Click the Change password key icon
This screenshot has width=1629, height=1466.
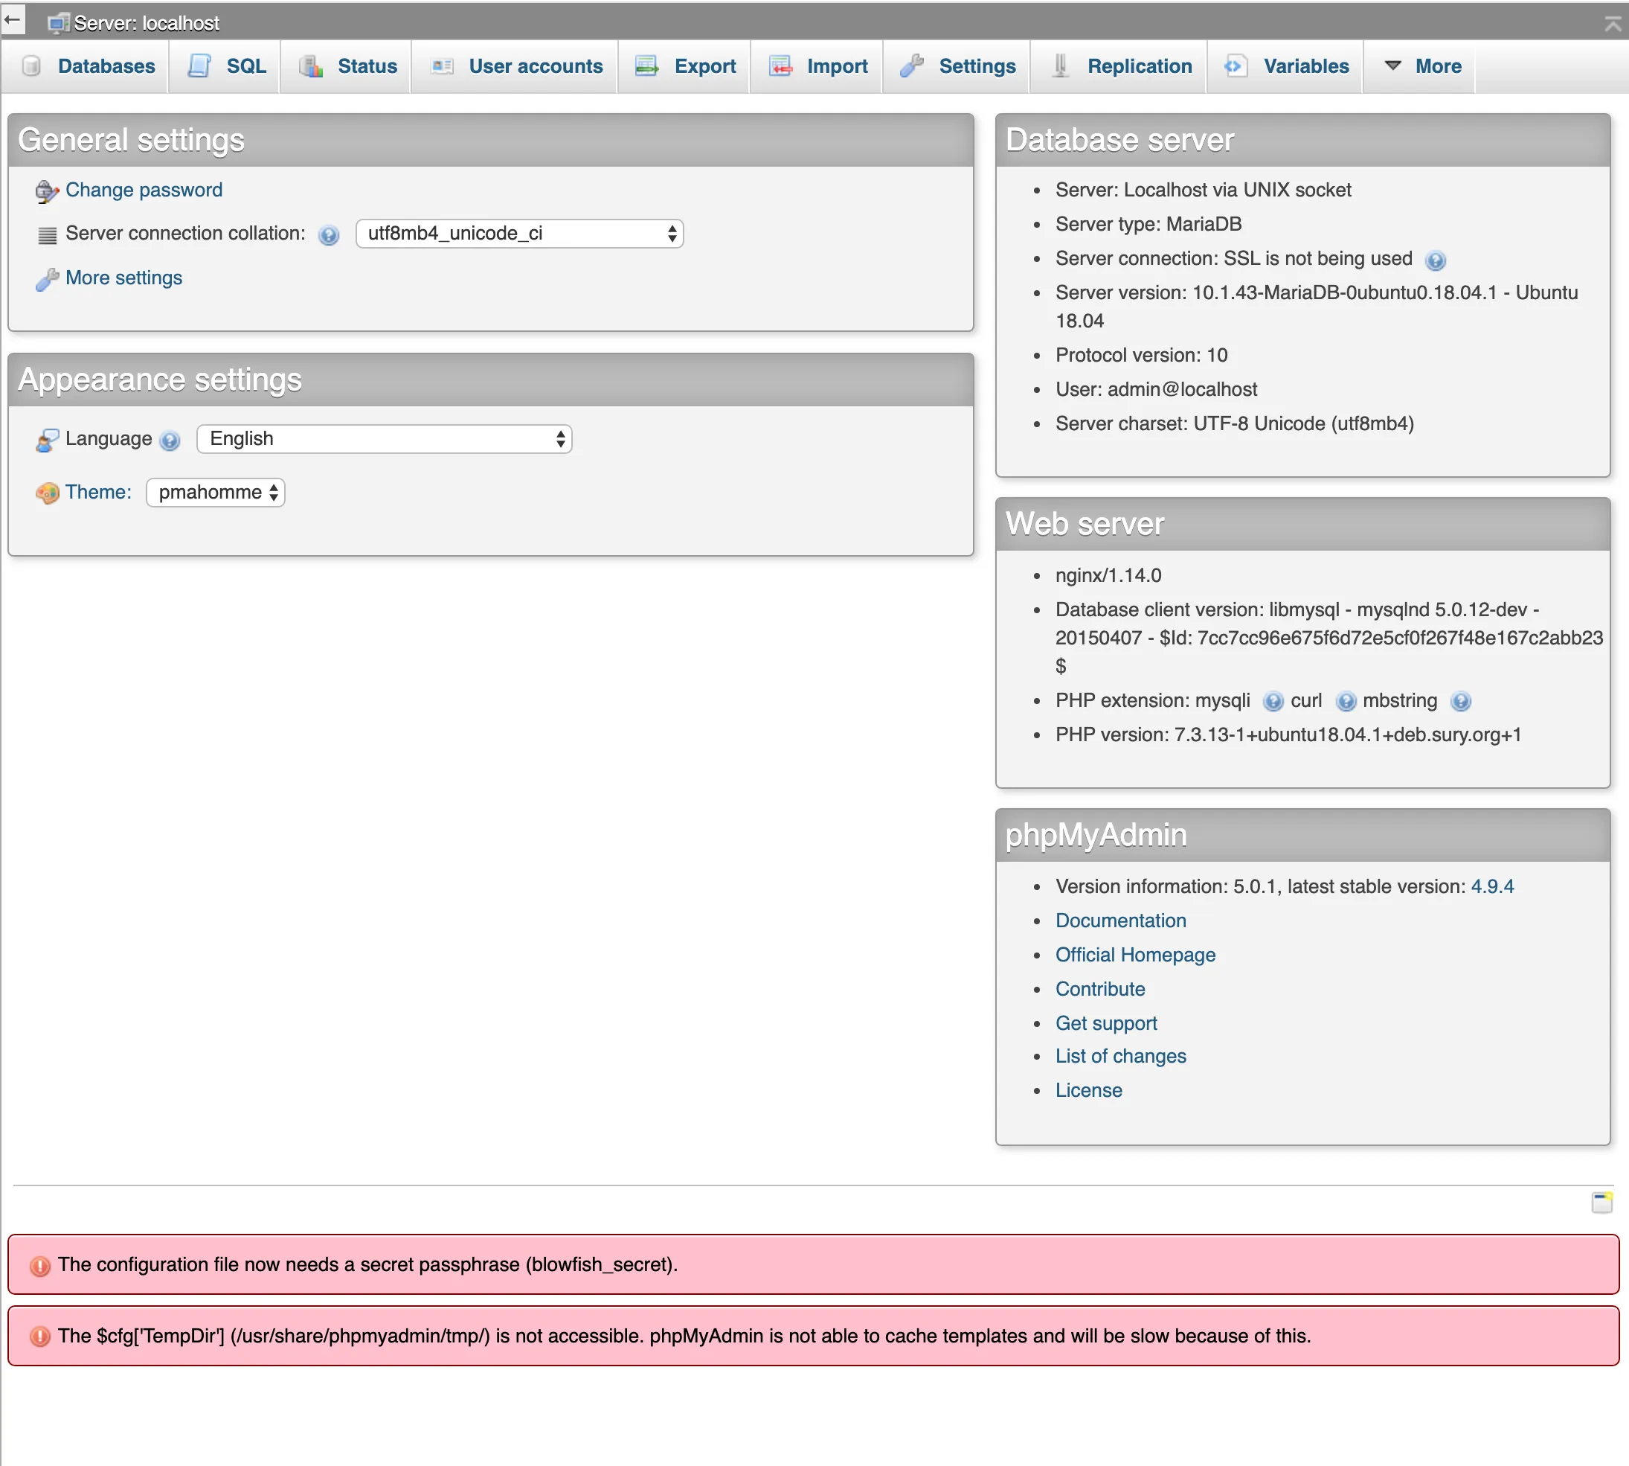(47, 192)
